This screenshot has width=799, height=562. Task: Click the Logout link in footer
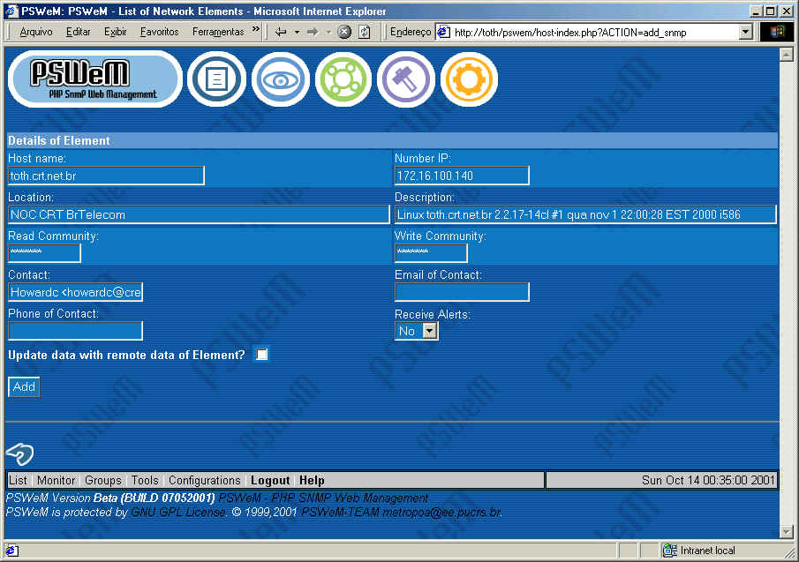click(x=270, y=481)
